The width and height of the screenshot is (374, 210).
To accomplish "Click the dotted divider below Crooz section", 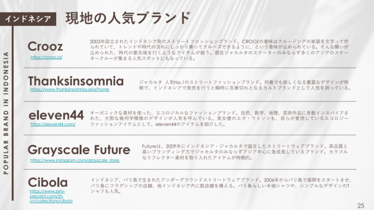I will pyautogui.click(x=190, y=68).
